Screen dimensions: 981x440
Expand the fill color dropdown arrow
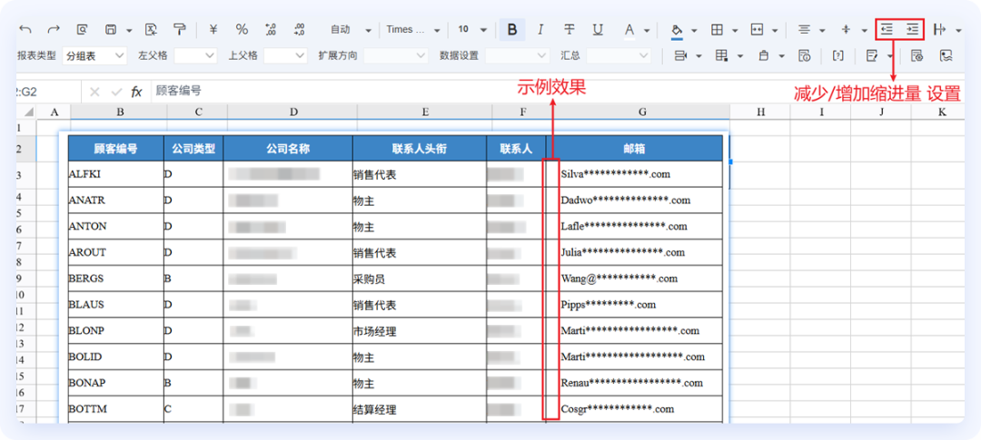[x=695, y=30]
